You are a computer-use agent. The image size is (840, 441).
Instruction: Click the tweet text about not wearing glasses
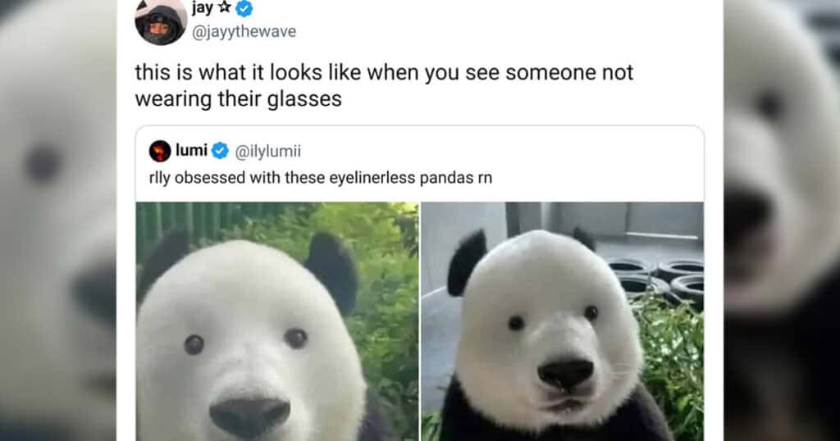[384, 85]
